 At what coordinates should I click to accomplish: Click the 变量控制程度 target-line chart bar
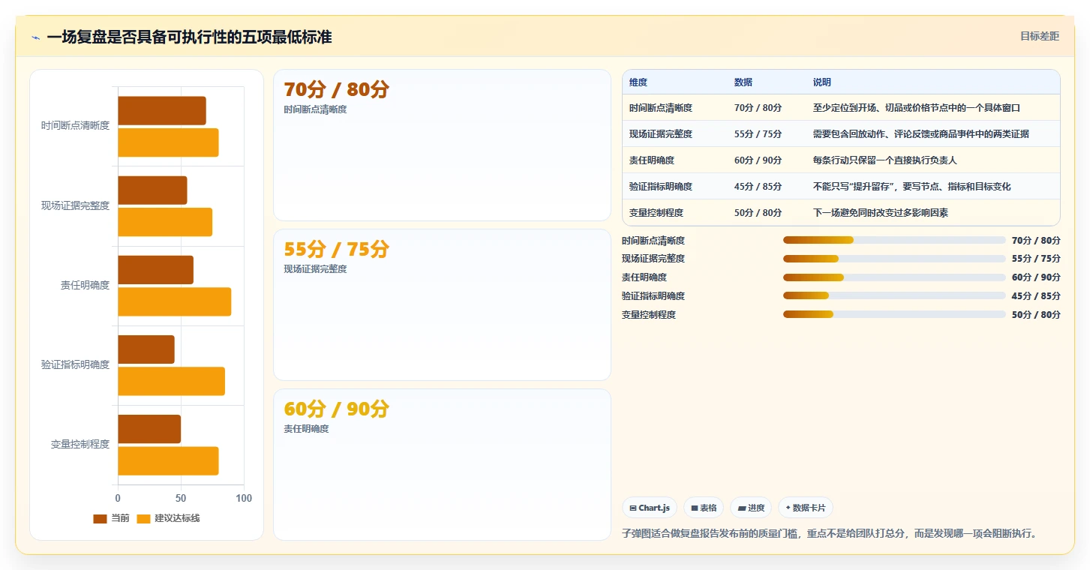tap(168, 460)
